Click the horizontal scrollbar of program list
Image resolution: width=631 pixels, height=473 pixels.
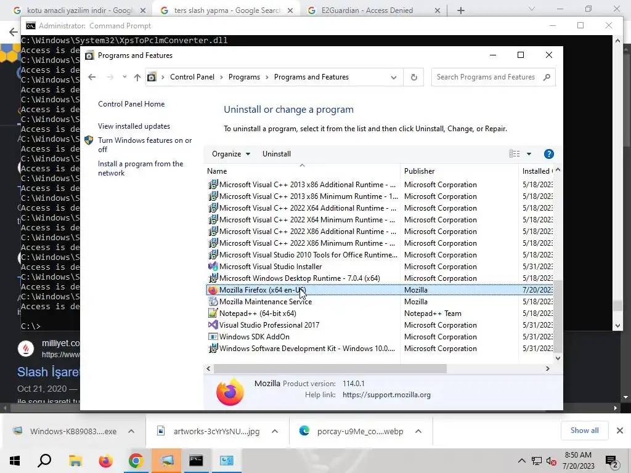click(330, 368)
